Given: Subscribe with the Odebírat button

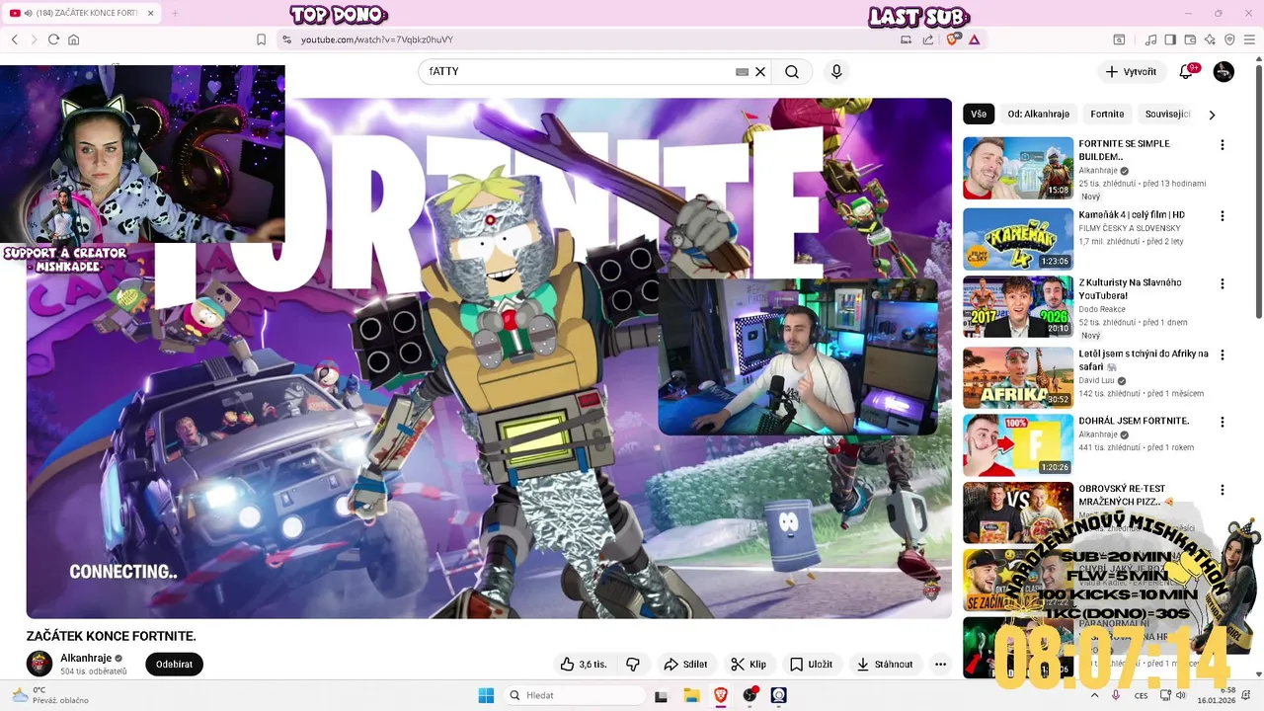Looking at the screenshot, I should click(174, 665).
